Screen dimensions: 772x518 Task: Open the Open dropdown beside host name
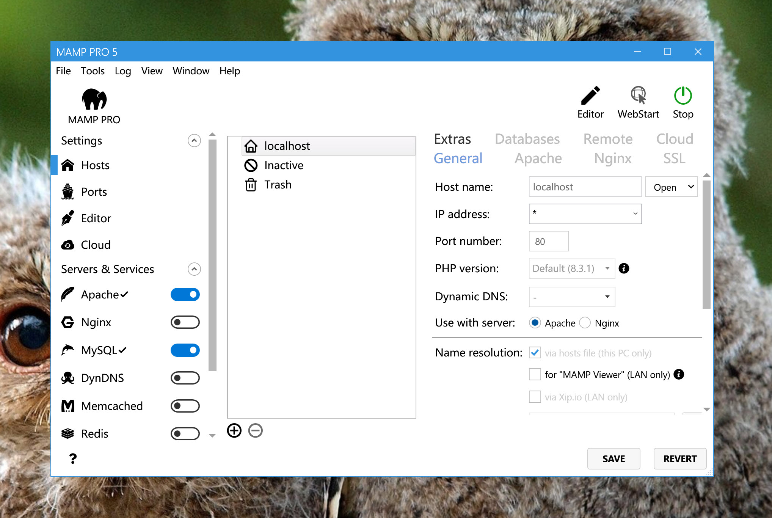point(672,187)
